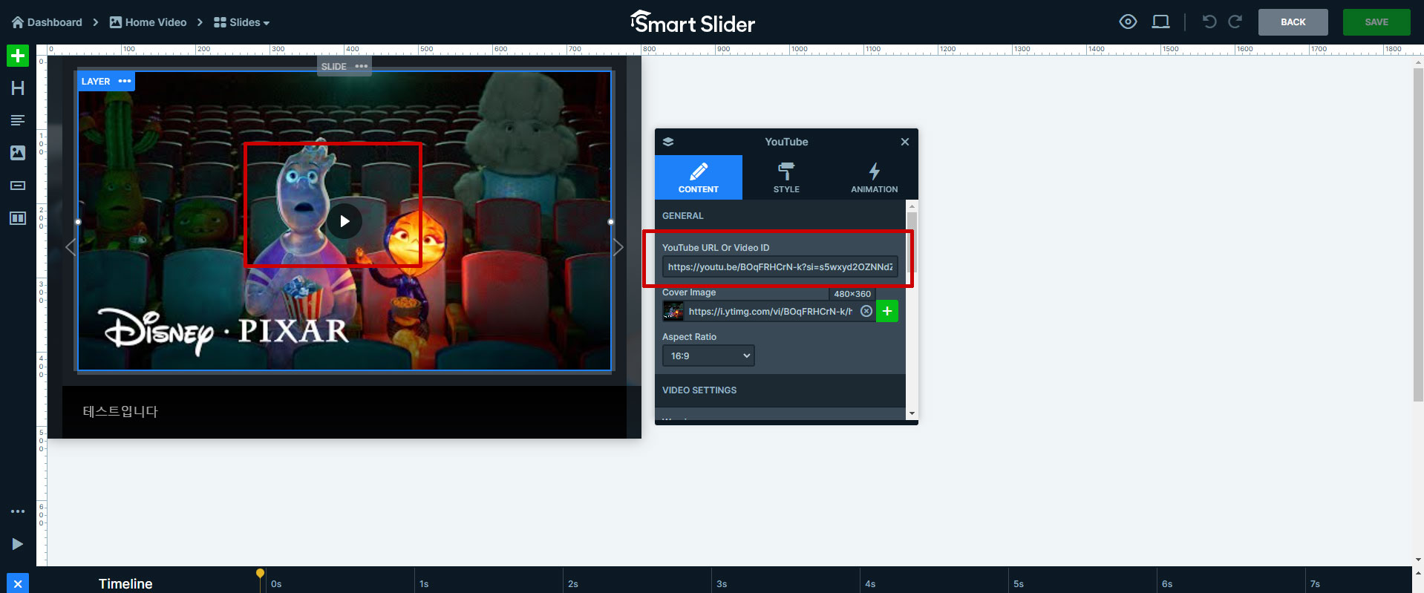Redo the last action
This screenshot has height=593, width=1424.
1235,22
